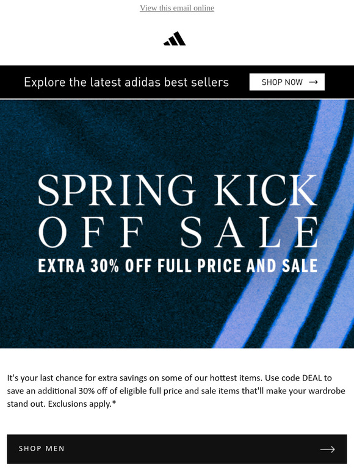The width and height of the screenshot is (354, 472).
Task: Click the SHOP MEN label text
Action: 42,448
